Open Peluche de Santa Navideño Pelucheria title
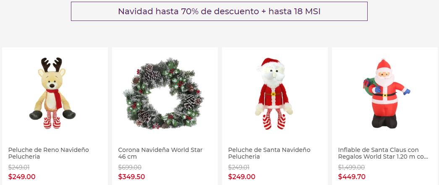 (269, 153)
